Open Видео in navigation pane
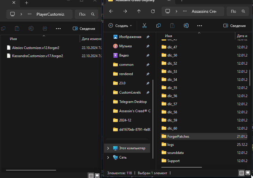 point(124,55)
